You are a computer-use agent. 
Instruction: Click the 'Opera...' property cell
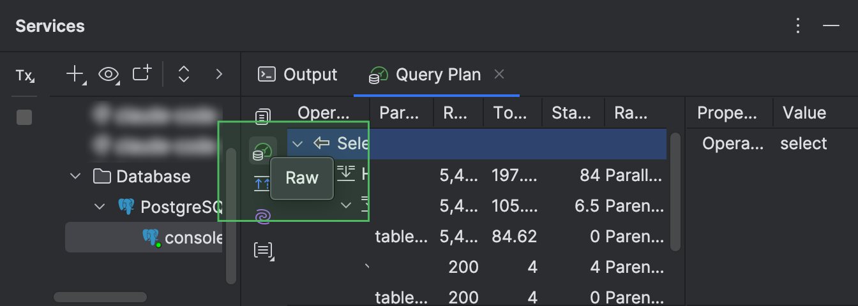point(732,143)
